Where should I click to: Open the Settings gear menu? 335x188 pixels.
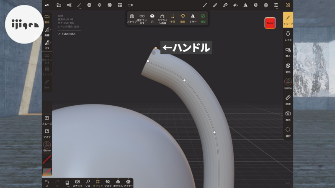[x=266, y=5]
